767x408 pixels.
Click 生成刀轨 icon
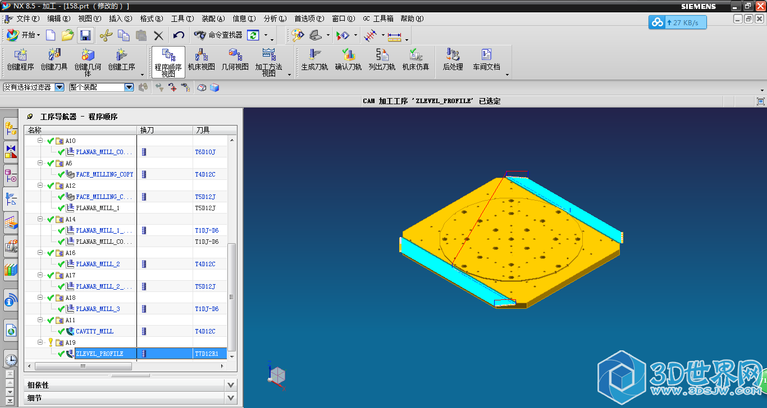[314, 59]
